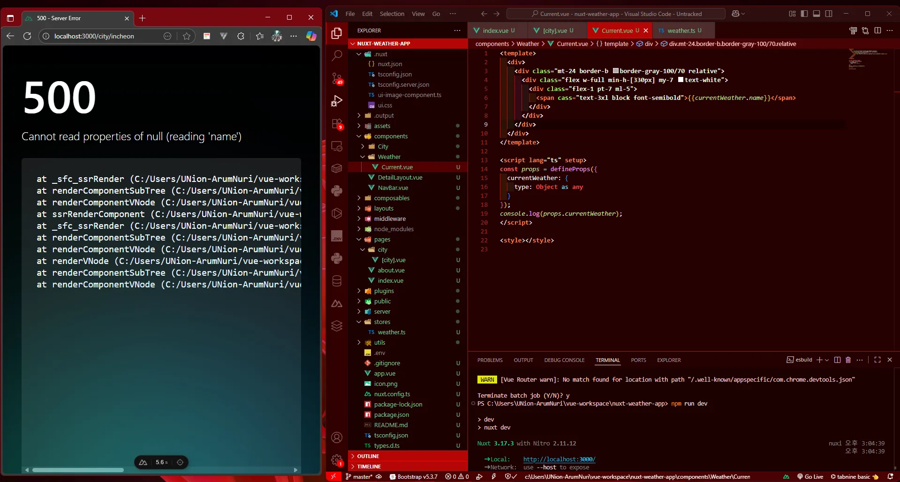Click the Copilot chat icon in title bar
900x482 pixels.
pos(735,14)
